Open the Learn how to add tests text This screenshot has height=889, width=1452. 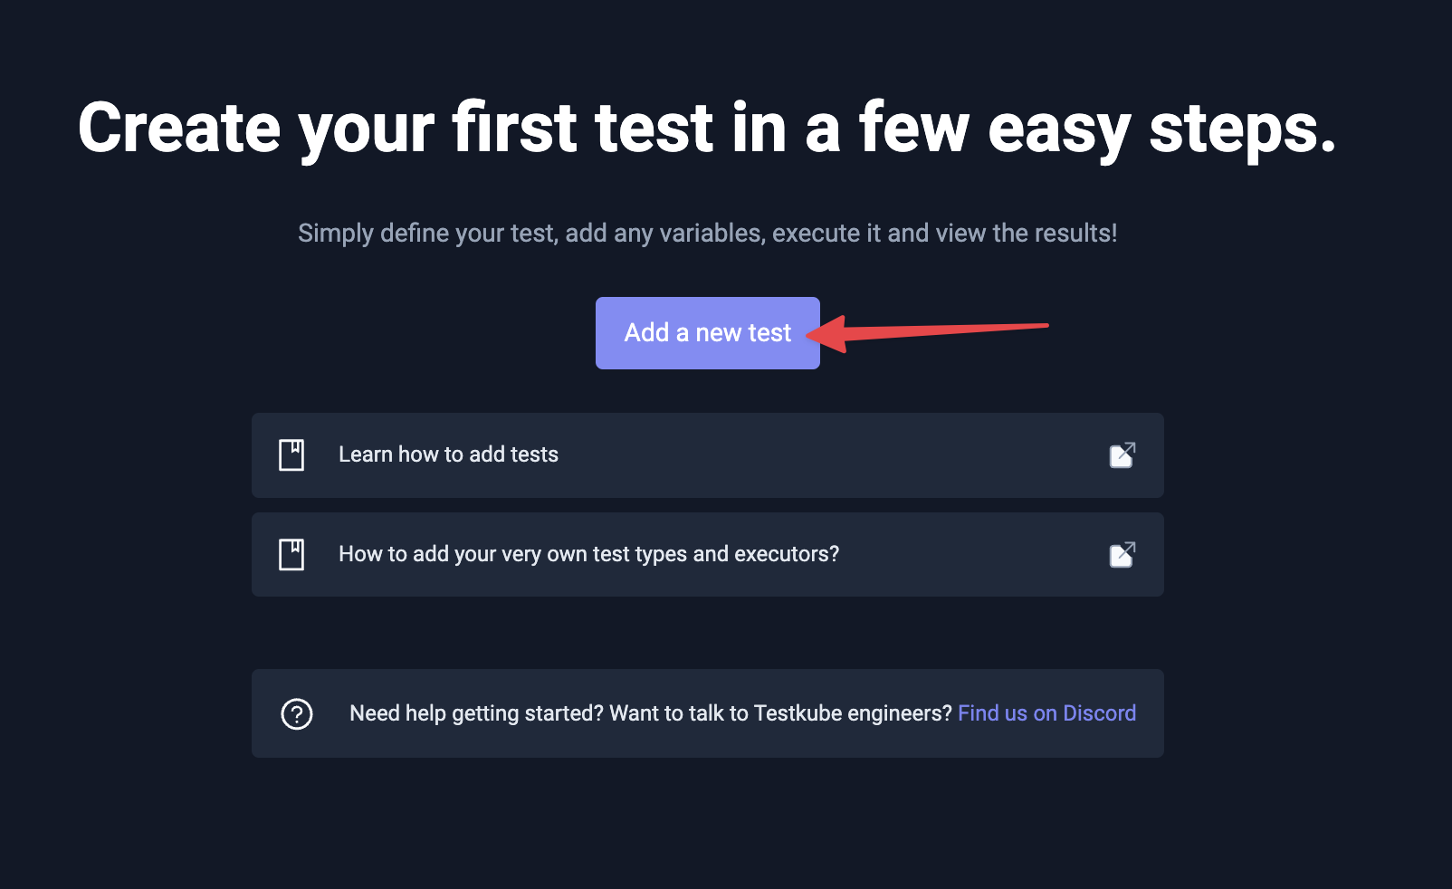tap(448, 454)
